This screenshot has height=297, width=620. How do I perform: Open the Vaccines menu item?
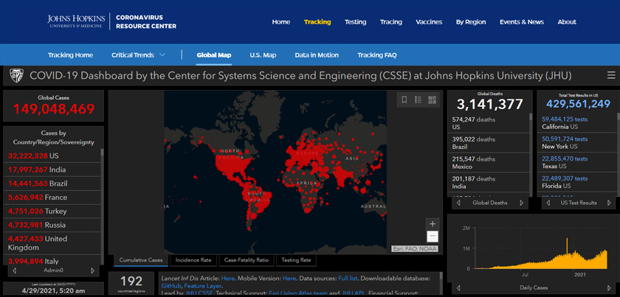[429, 22]
